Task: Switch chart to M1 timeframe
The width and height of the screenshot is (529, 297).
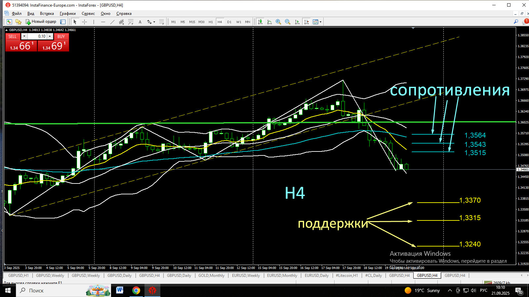Action: [174, 22]
